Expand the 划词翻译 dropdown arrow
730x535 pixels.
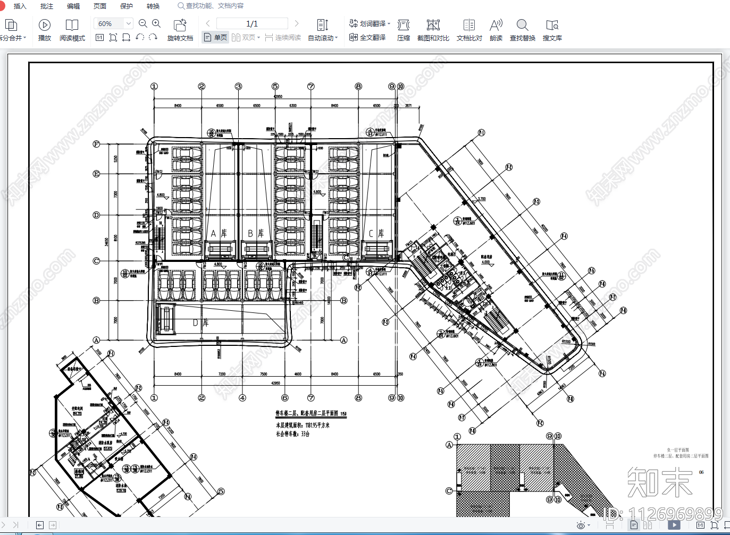pyautogui.click(x=389, y=23)
